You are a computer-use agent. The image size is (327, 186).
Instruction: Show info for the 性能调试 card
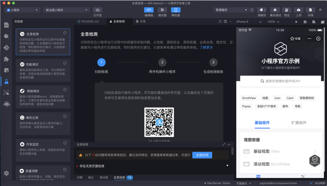pos(65,63)
